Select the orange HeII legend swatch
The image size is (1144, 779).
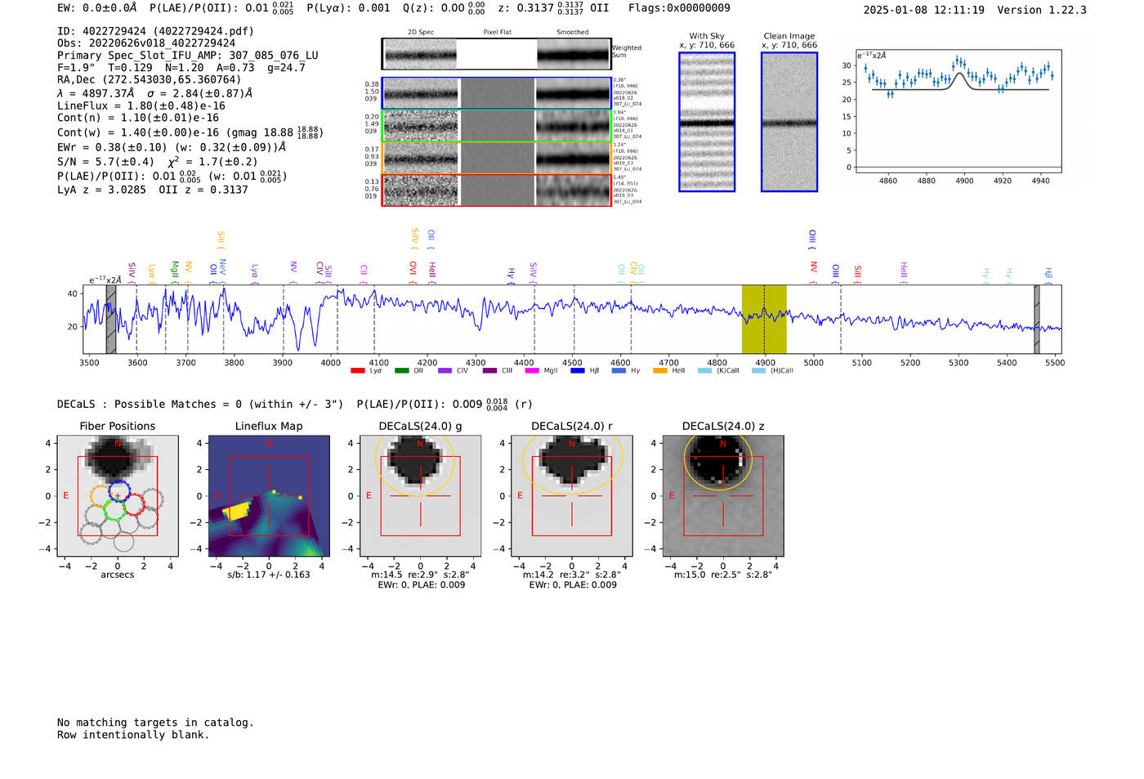tap(660, 371)
